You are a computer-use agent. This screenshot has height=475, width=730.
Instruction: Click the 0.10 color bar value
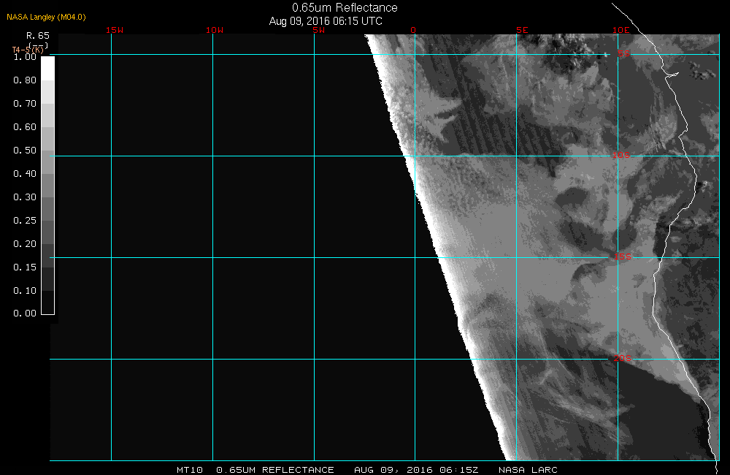[x=25, y=290]
